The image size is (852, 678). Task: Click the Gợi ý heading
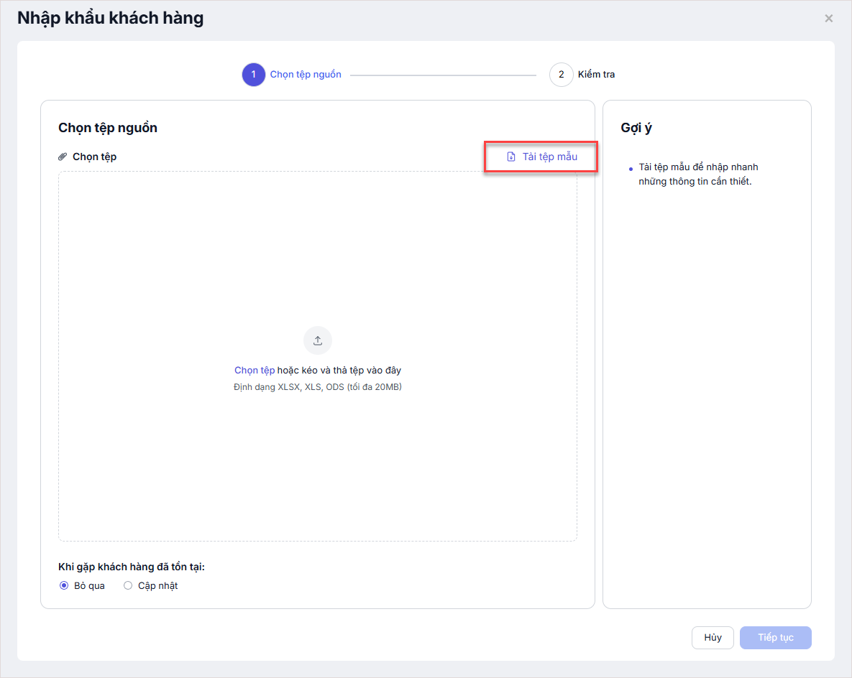(x=636, y=128)
